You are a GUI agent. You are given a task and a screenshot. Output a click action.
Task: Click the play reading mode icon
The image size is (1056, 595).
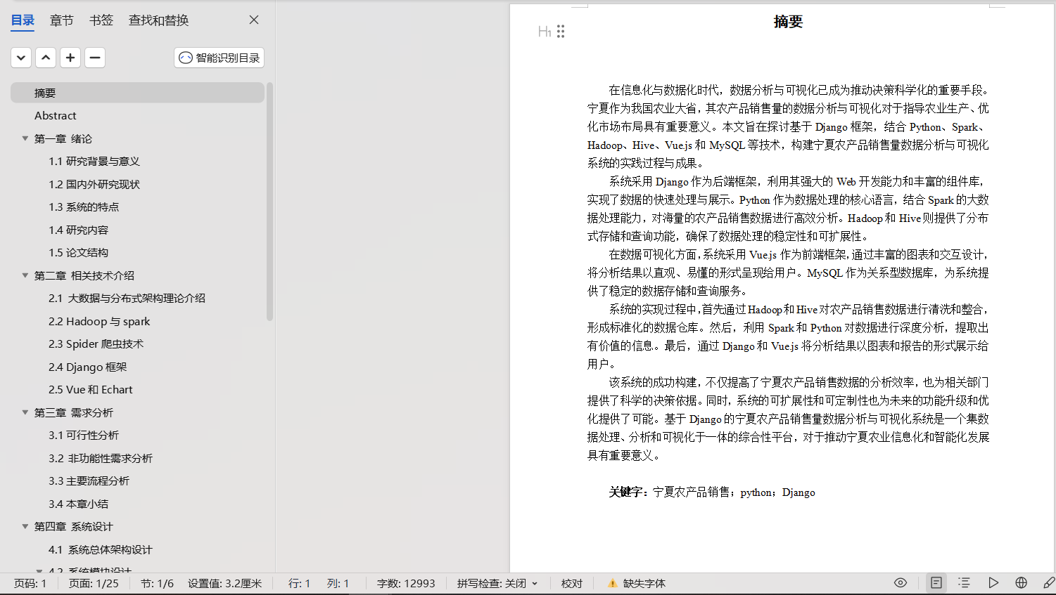point(993,582)
